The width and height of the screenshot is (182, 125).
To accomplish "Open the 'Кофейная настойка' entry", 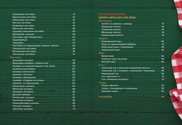I will (x=24, y=26).
